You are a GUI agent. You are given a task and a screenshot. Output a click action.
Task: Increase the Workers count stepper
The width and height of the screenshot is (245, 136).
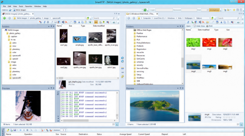(x=66, y=130)
